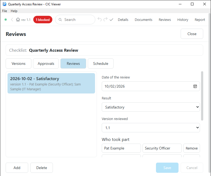211x176 pixels.
Task: Click into the Search field
Action: coord(75,20)
